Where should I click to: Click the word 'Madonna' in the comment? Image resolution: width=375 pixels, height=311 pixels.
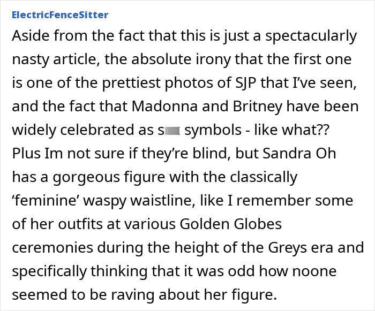[x=164, y=106]
